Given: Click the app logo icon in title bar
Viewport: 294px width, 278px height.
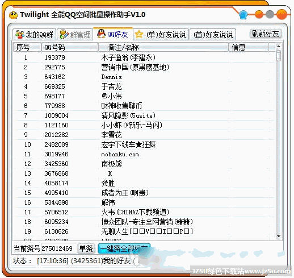Looking at the screenshot, I should [x=13, y=15].
